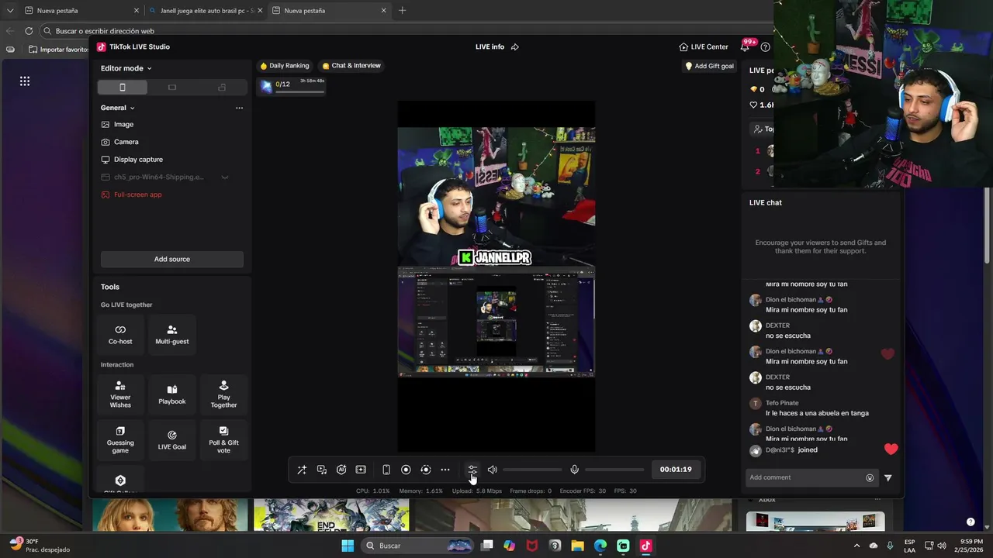The height and width of the screenshot is (558, 993).
Task: Mute the microphone input
Action: (x=574, y=470)
